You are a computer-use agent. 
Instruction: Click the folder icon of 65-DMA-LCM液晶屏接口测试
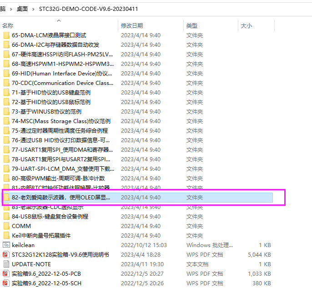click(6, 35)
